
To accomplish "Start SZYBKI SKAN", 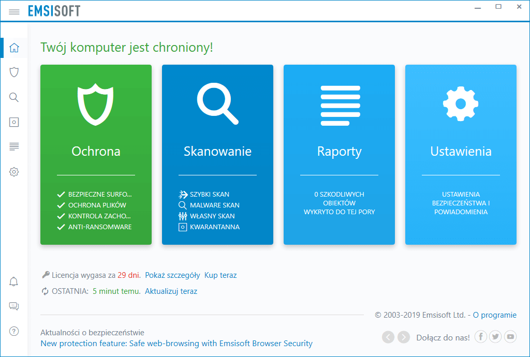I will 210,194.
